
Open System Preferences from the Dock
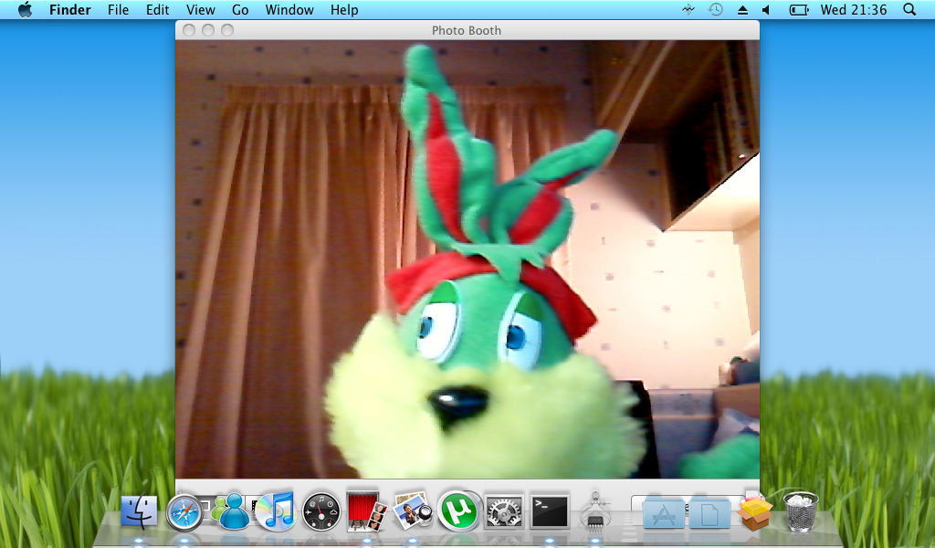504,511
